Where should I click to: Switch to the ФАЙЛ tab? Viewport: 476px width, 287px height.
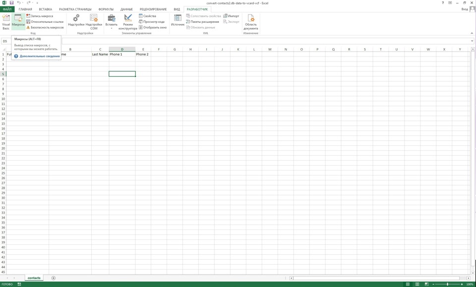pyautogui.click(x=7, y=9)
